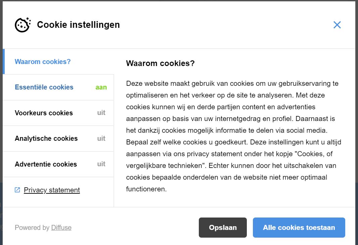Click the uit label next to Voorkeurs cookies
The width and height of the screenshot is (358, 245).
101,113
